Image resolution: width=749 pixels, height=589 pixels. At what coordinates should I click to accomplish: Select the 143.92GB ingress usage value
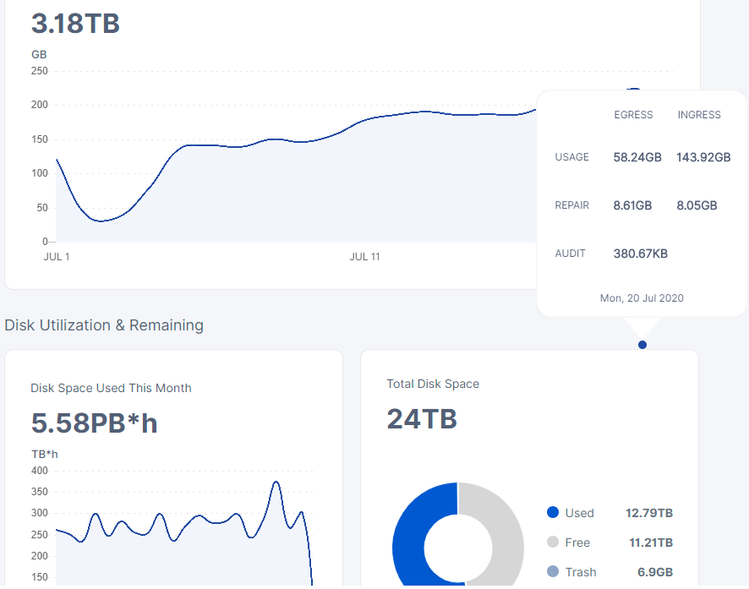703,157
